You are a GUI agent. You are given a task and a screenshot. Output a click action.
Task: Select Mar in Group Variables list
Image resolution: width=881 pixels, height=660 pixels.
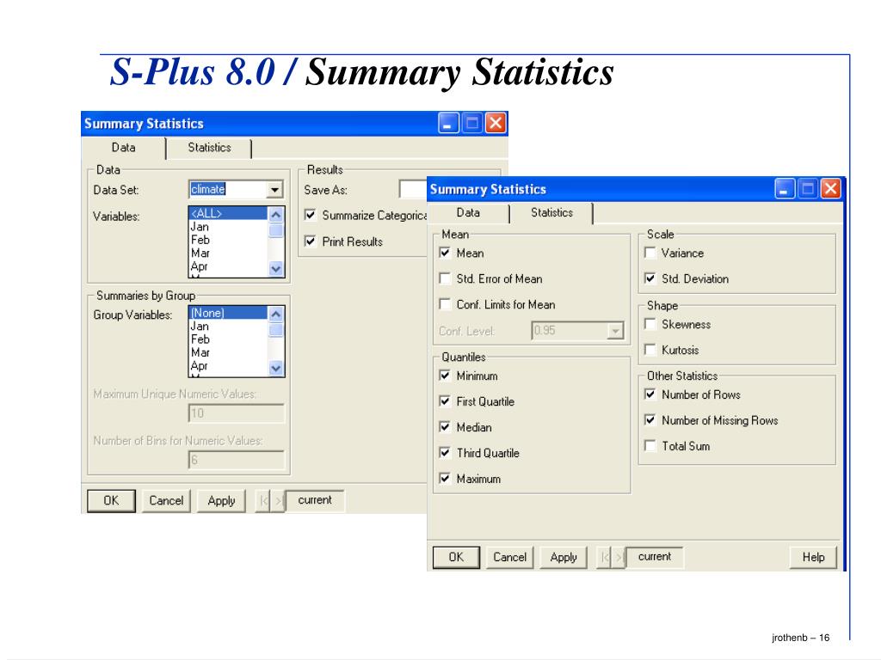(x=228, y=352)
